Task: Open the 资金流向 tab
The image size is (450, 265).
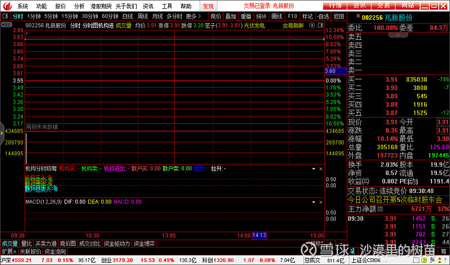Action: point(55,252)
